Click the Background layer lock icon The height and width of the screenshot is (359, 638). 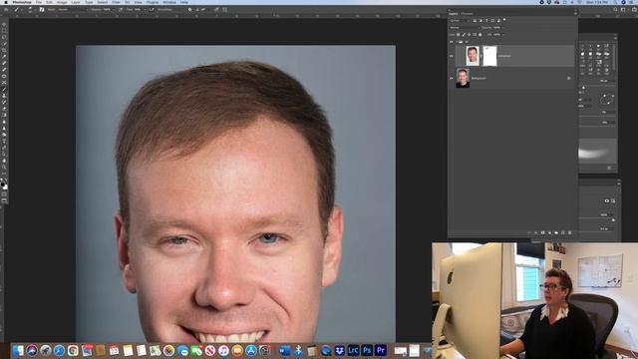click(x=569, y=78)
